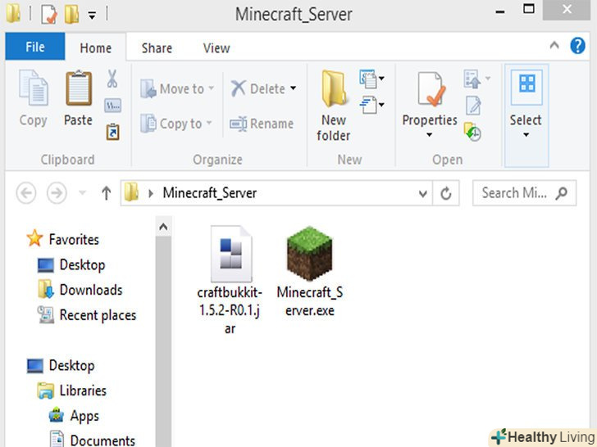Expand the address bar history dropdown

click(x=422, y=193)
